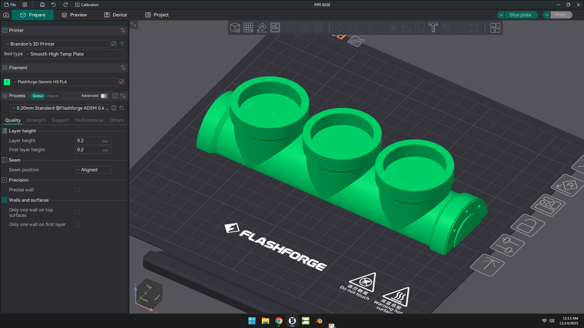This screenshot has width=584, height=328.
Task: Open the Seam position Aligned dropdown
Action: pos(93,170)
